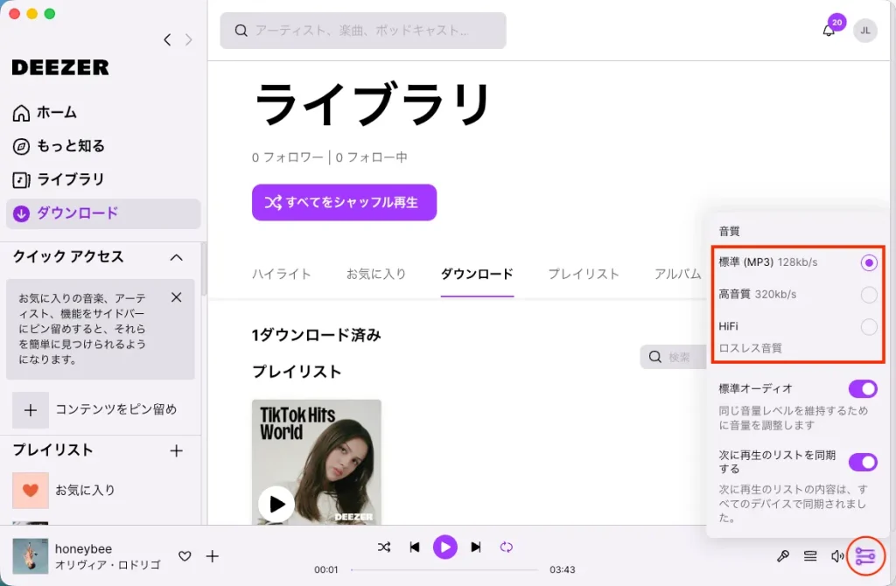Toggle shuffle in the player bar
This screenshot has width=896, height=586.
click(384, 548)
